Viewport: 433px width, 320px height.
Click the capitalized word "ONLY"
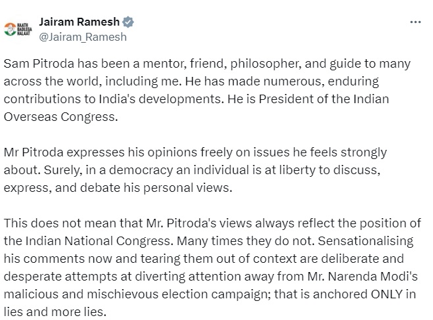pos(387,294)
